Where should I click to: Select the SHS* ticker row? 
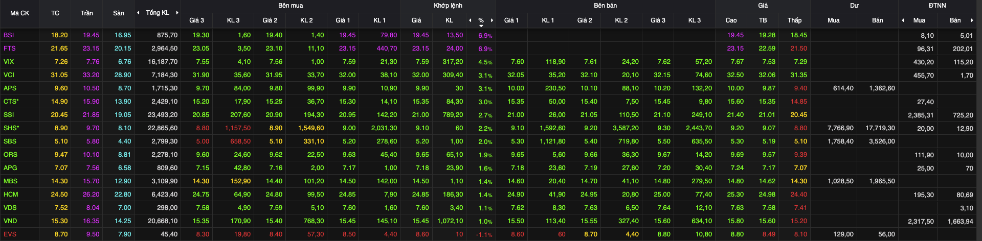[x=11, y=128]
